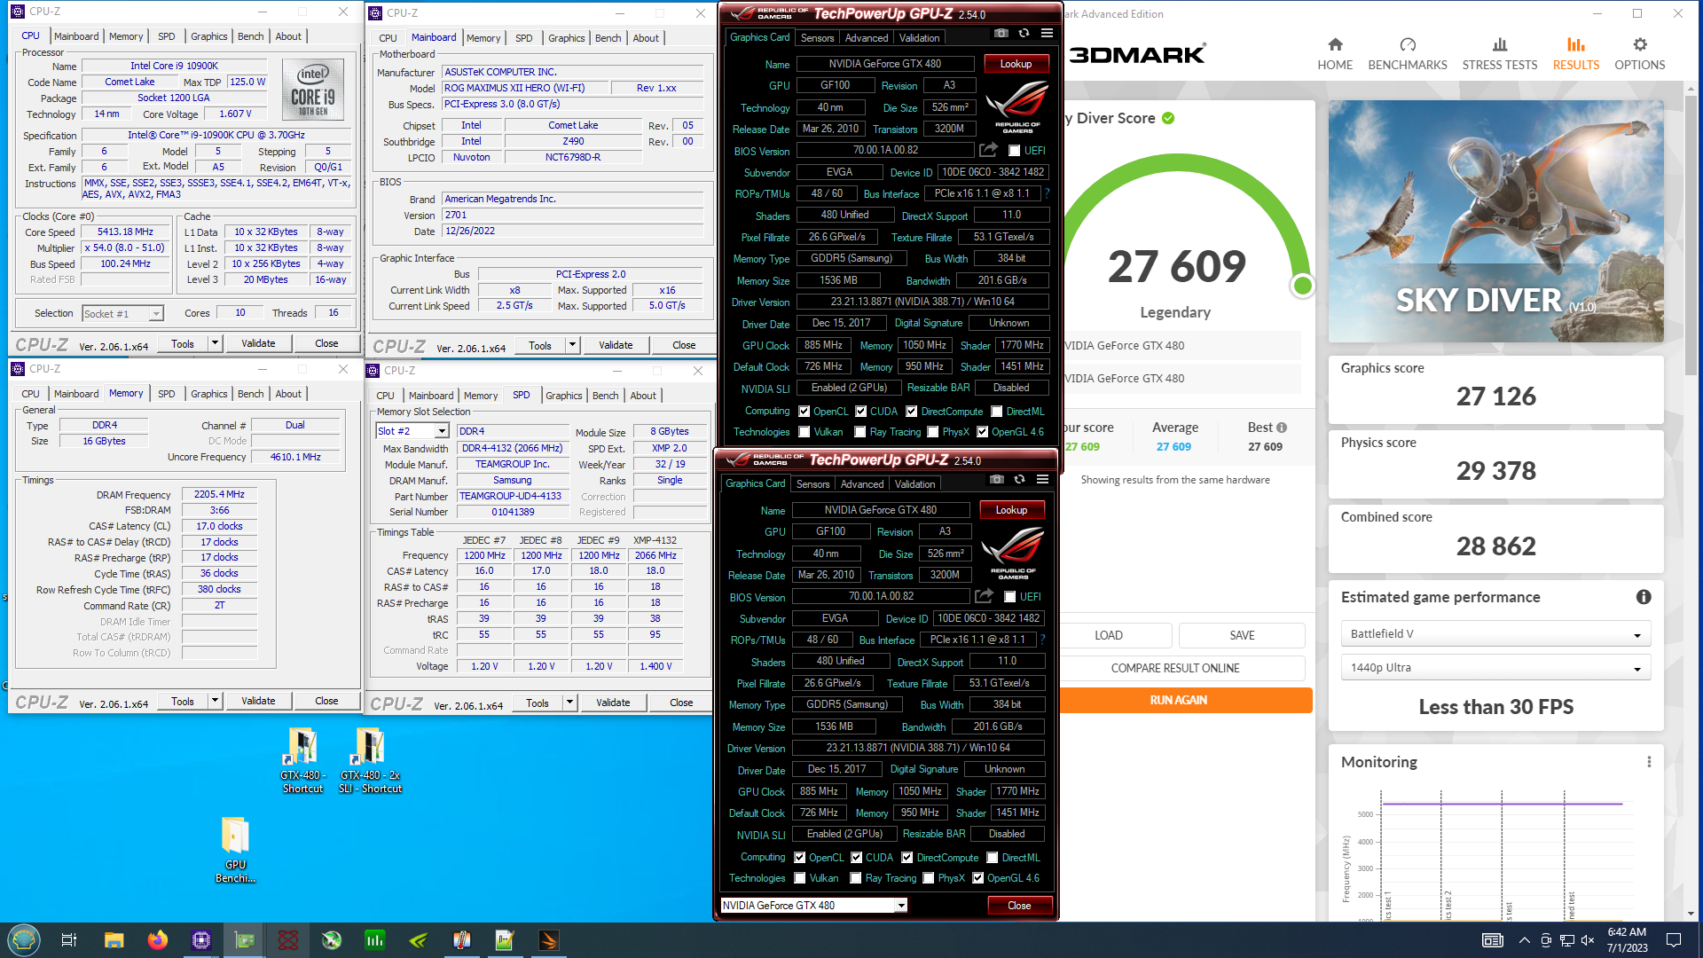Open OPTIONS in 3DMark navigation

pyautogui.click(x=1639, y=54)
